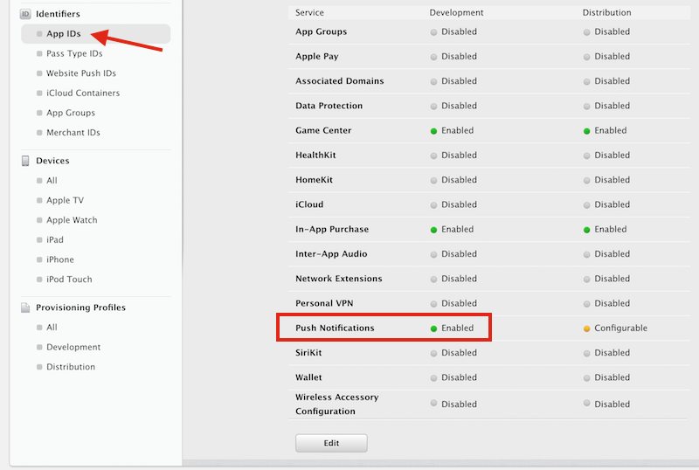Click the Wallet service name
This screenshot has height=470, width=699.
[308, 377]
